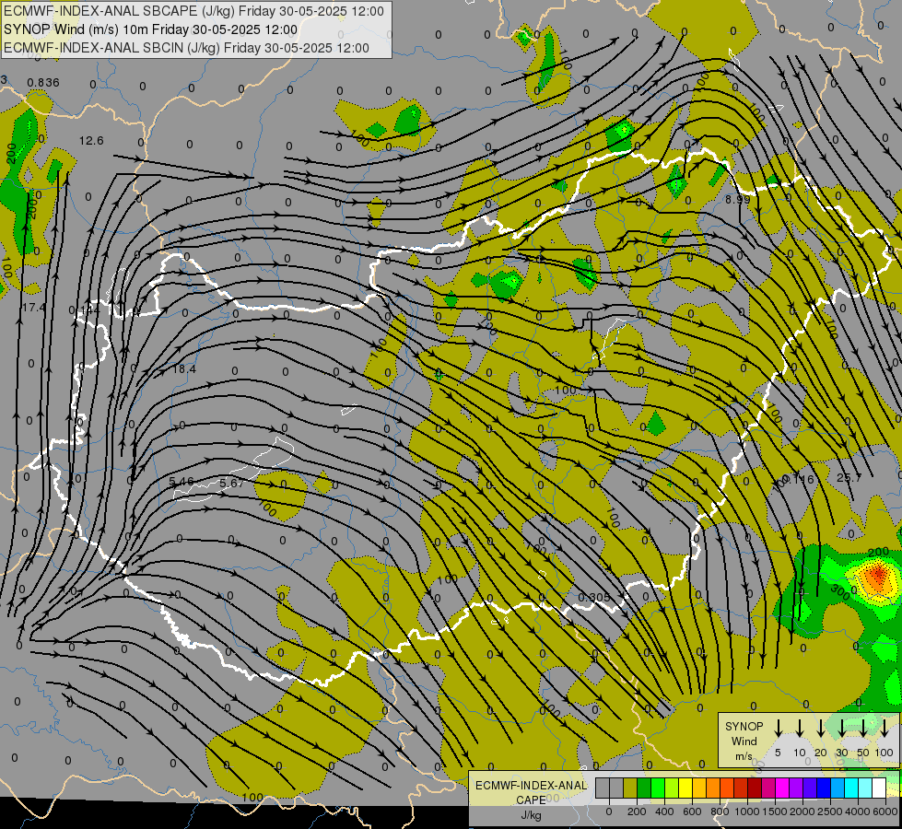Click the m/s unit label in wind legend
Screen dimensions: 902x829
(x=744, y=756)
